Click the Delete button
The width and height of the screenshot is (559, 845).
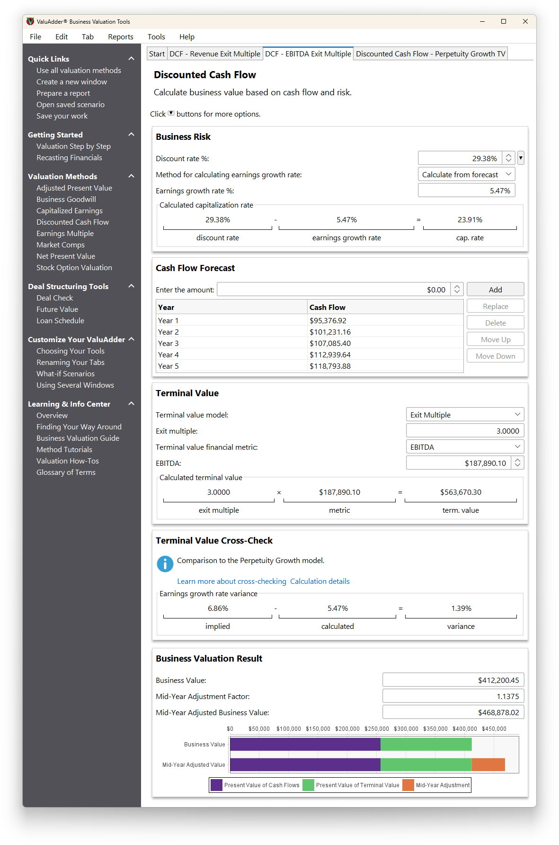click(495, 323)
